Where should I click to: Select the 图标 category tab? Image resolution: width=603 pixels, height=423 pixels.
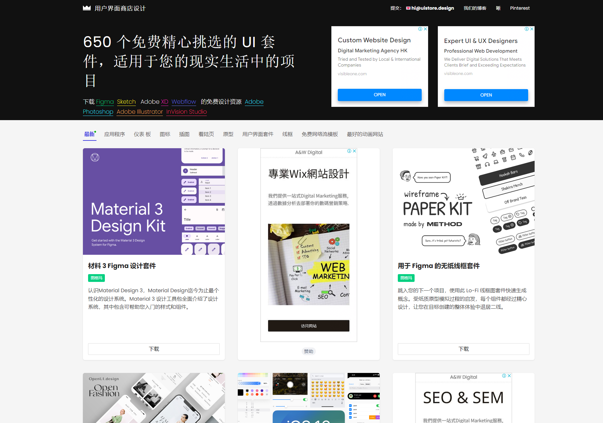(165, 134)
